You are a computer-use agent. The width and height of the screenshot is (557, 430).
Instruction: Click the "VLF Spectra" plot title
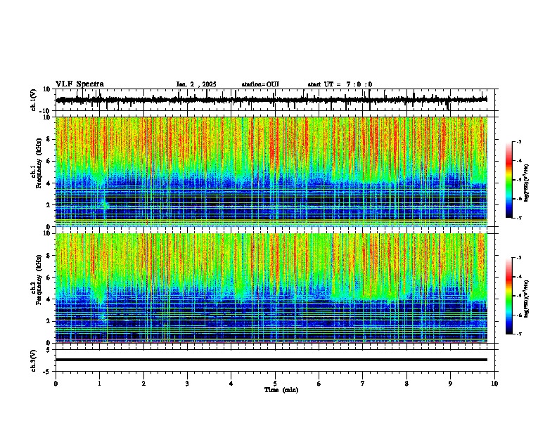point(79,84)
